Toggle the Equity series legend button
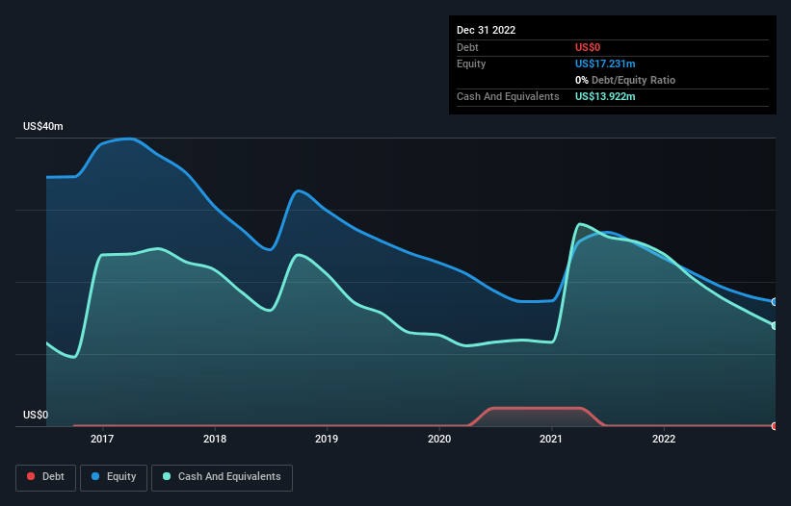 [114, 477]
